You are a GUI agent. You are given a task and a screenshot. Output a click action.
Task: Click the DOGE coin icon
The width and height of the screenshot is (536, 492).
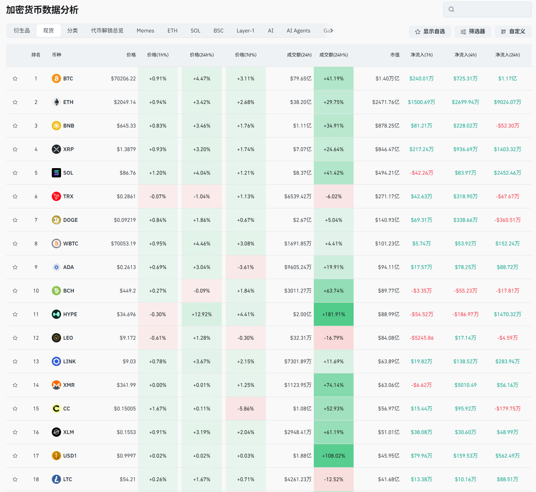(56, 220)
